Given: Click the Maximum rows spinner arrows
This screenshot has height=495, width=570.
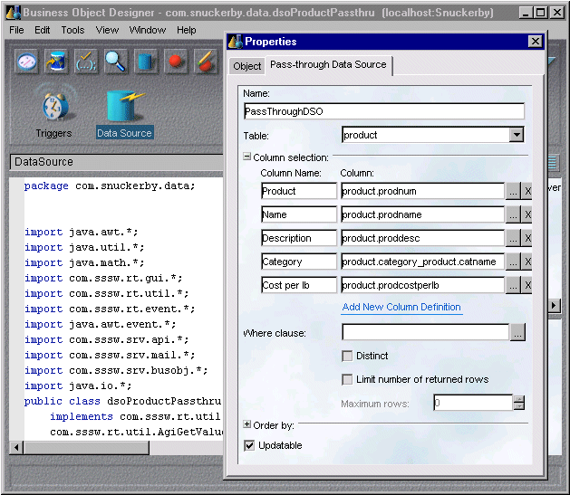Looking at the screenshot, I should coord(518,403).
